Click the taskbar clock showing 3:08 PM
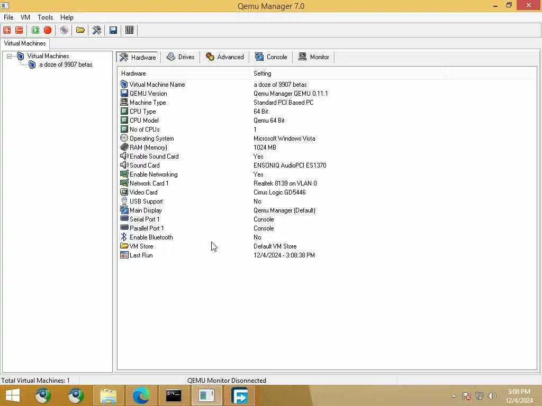Screen dimensions: 542x406 coord(519,395)
